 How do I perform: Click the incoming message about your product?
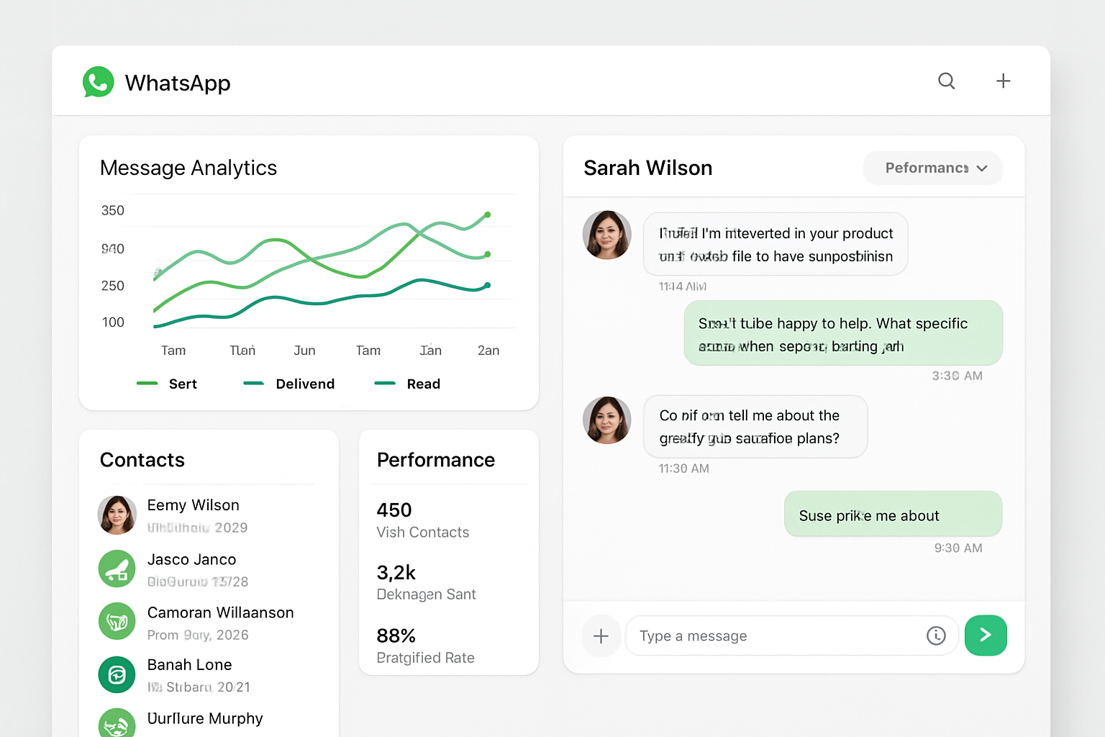click(x=776, y=244)
